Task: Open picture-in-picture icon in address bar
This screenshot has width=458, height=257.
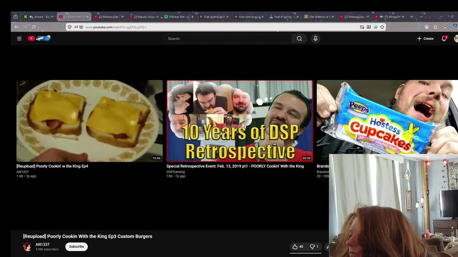Action: coord(362,27)
